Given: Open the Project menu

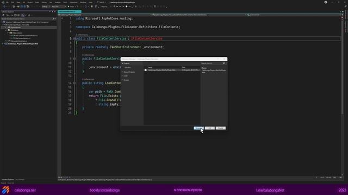Looking at the screenshot, I should [30, 2].
